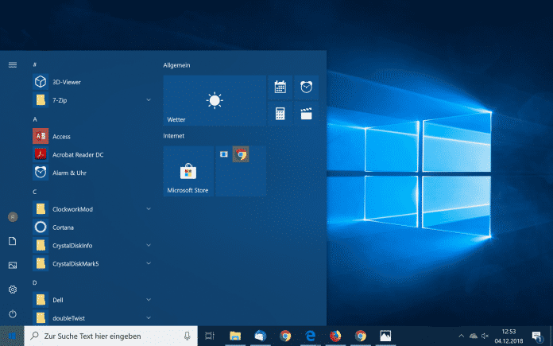
Task: Select Access in the app list
Action: click(61, 137)
